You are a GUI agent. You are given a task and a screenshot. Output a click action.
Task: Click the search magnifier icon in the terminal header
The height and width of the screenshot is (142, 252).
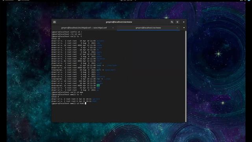coord(172,22)
